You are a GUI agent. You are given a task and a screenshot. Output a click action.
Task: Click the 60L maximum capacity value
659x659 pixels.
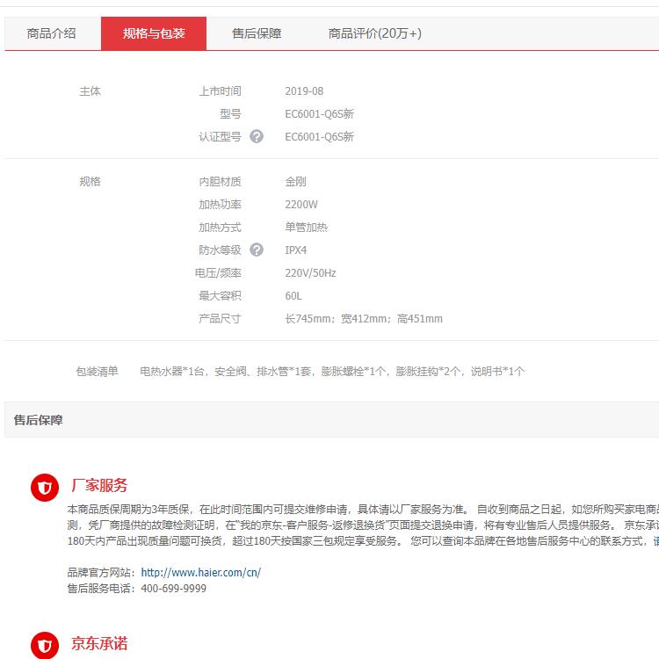click(293, 296)
